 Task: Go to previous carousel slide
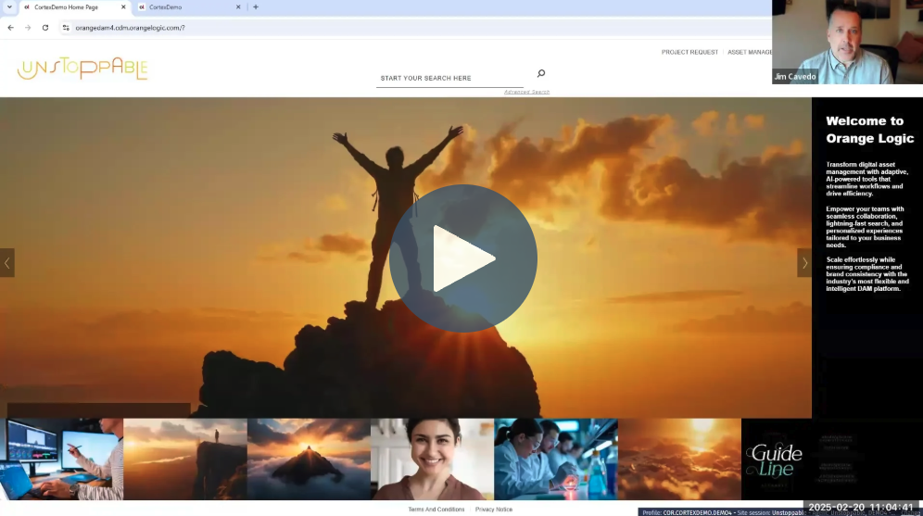(x=7, y=262)
